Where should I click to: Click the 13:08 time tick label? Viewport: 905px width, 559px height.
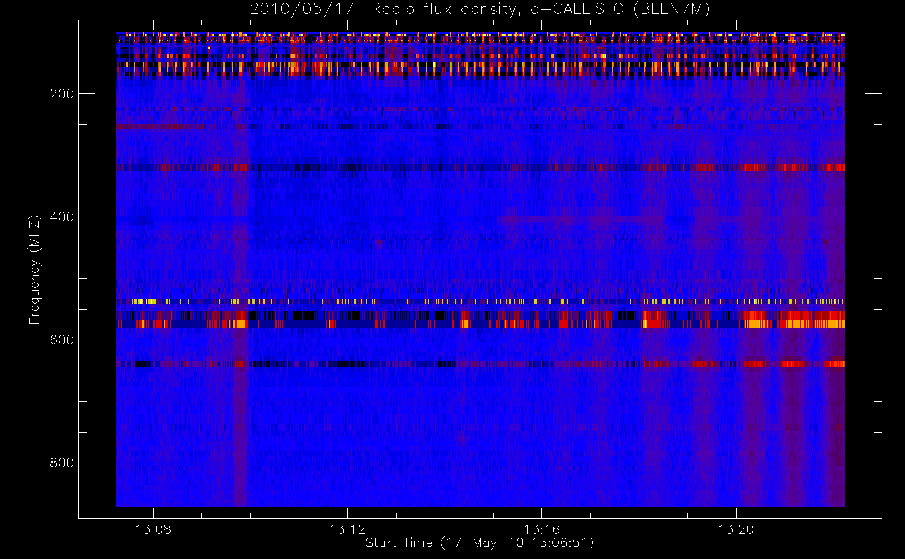(153, 529)
